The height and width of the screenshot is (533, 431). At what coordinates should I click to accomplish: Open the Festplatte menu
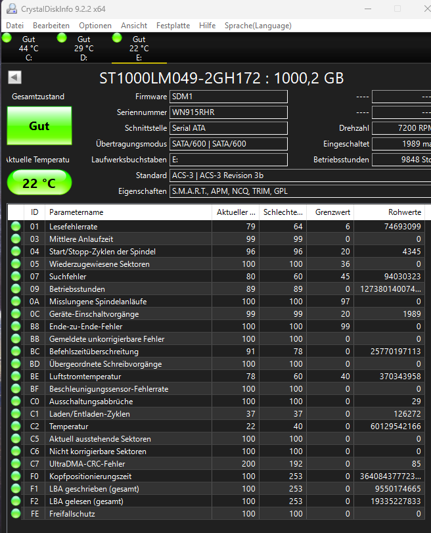click(173, 26)
